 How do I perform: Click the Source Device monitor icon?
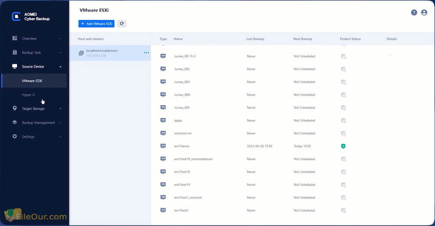(x=15, y=66)
